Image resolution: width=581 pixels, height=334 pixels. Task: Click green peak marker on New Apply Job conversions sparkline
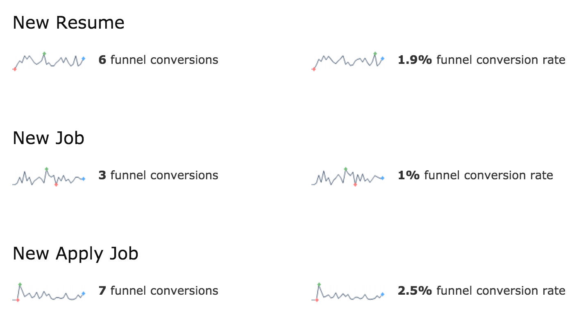[20, 284]
